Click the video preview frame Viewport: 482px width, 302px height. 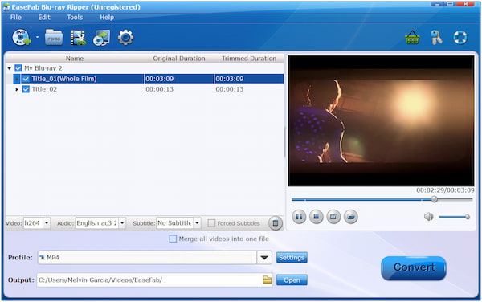pos(381,120)
